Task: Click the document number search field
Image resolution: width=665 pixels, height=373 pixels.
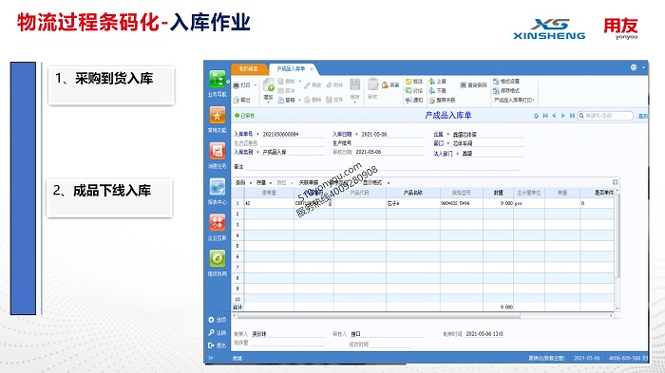Action: pyautogui.click(x=606, y=116)
